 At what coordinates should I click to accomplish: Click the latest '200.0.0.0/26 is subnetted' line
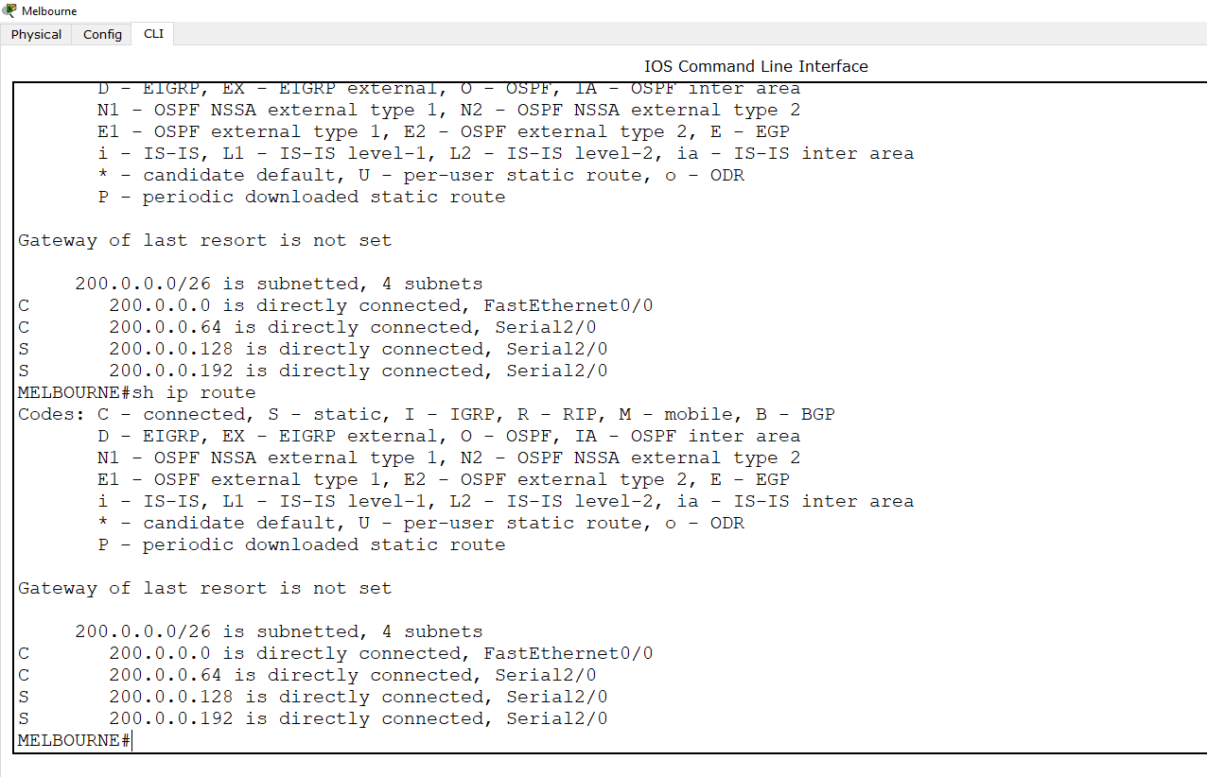[278, 631]
